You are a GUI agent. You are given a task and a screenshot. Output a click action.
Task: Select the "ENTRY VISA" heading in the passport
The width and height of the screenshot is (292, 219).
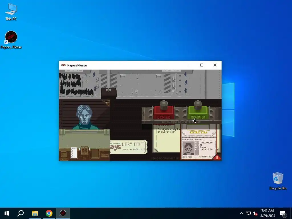pos(198,132)
